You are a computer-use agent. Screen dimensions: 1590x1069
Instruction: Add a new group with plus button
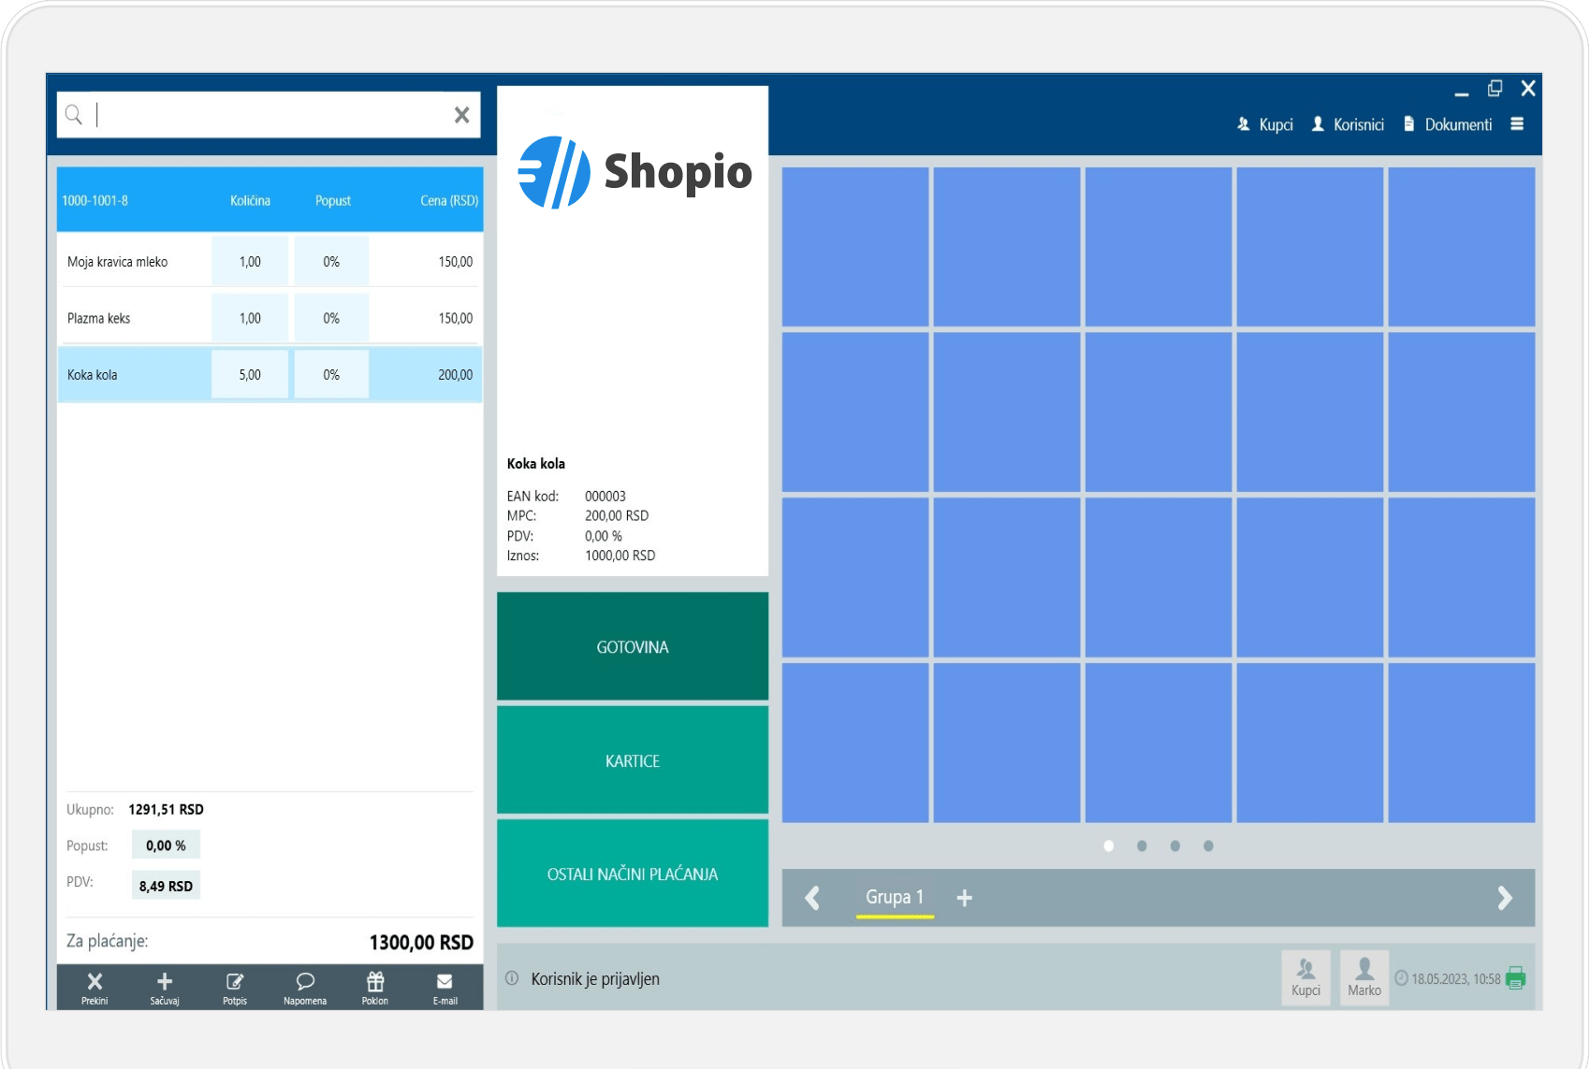[x=965, y=898]
